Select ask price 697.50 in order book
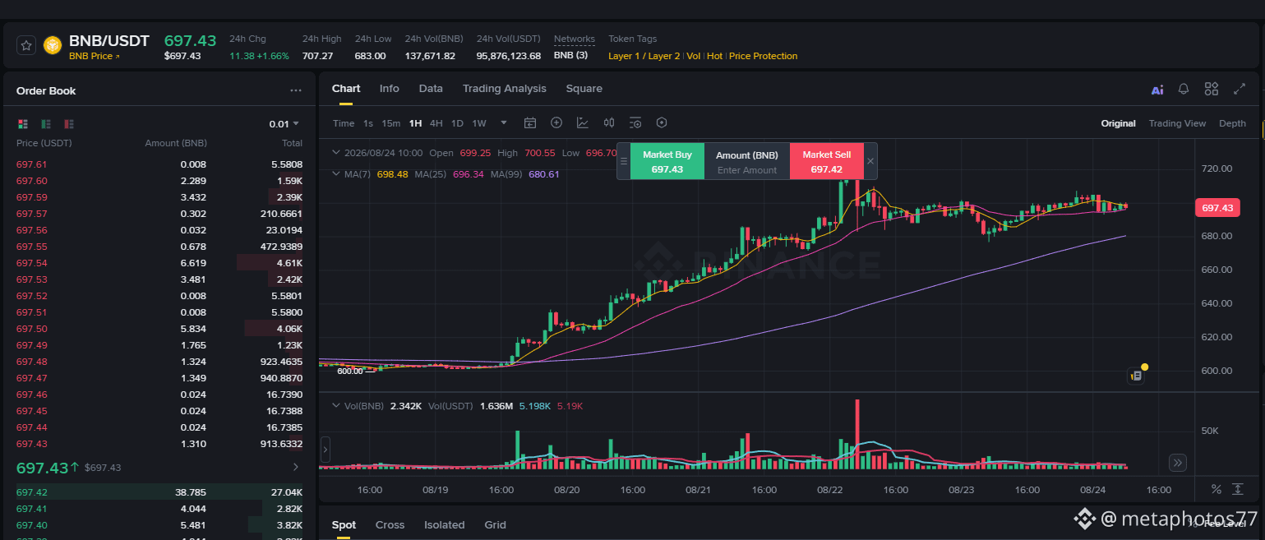Viewport: 1265px width, 540px height. (32, 329)
